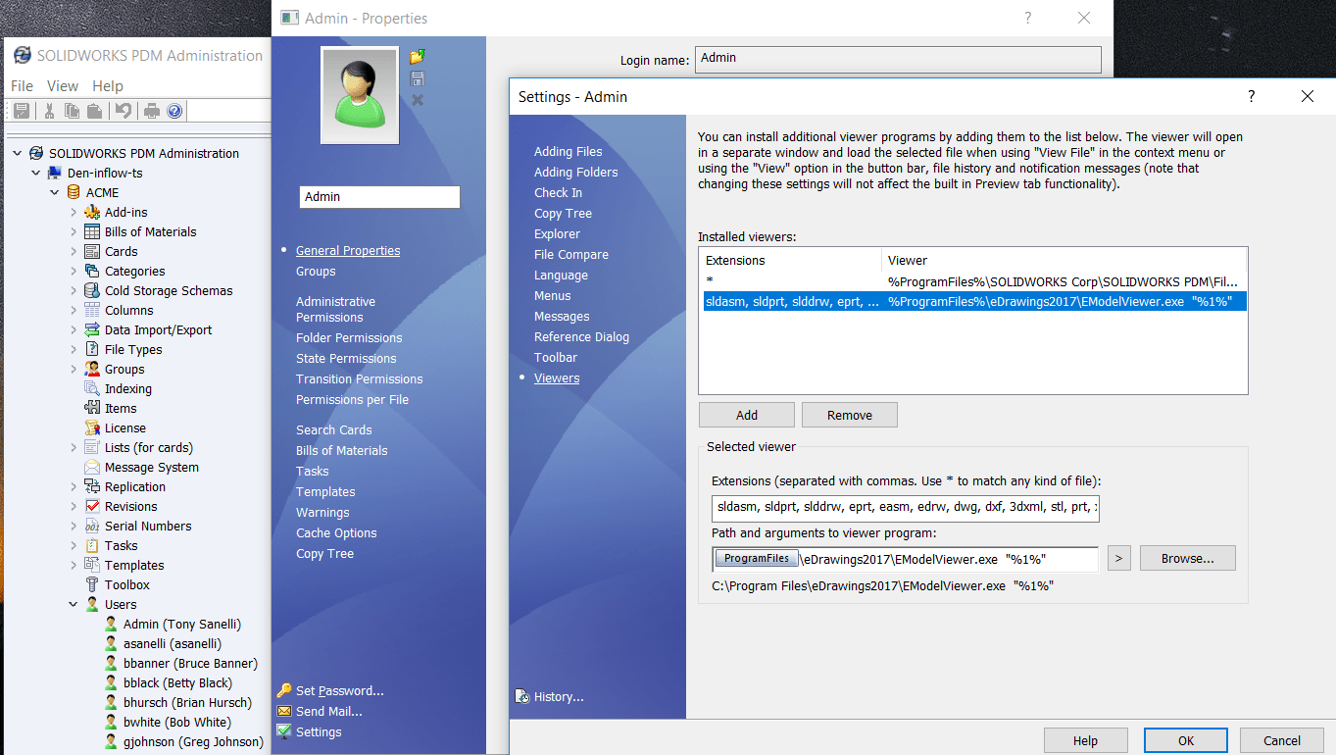Open the View menu

pyautogui.click(x=63, y=86)
